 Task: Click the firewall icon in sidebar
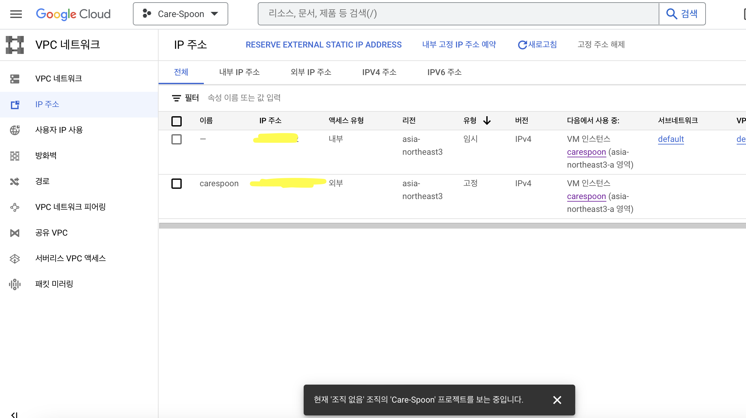(15, 156)
